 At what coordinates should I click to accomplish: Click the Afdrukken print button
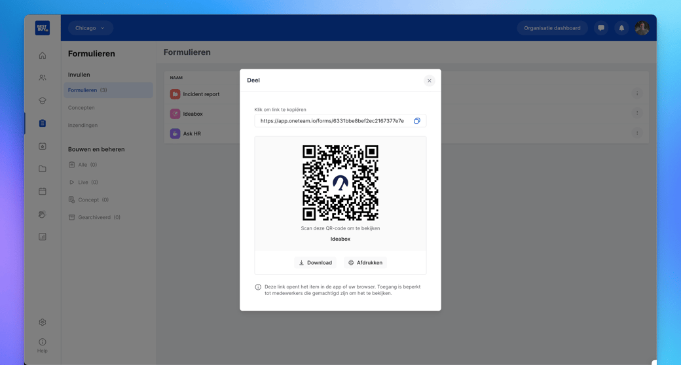tap(365, 262)
